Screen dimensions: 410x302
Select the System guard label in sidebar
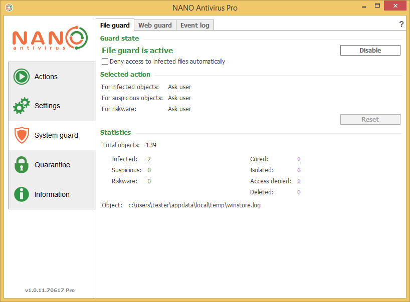pos(56,135)
